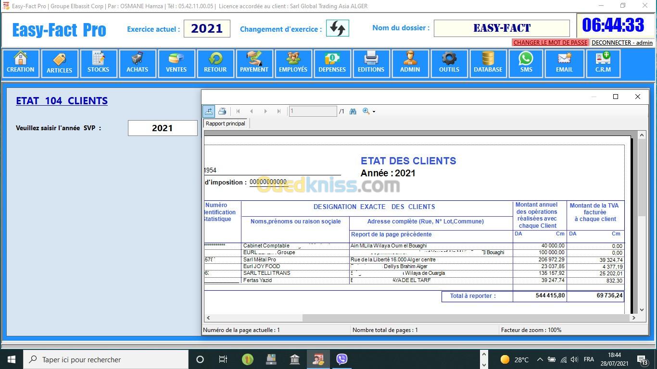Image resolution: width=657 pixels, height=369 pixels.
Task: Print the report using printer icon
Action: click(x=222, y=111)
